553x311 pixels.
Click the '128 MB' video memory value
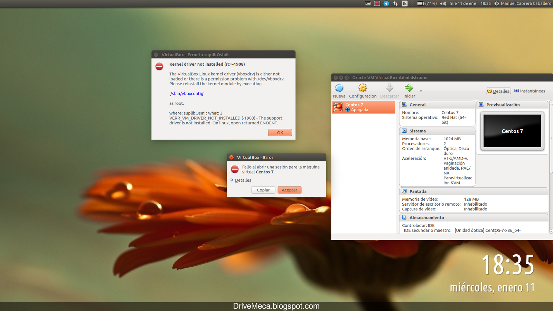(x=471, y=199)
